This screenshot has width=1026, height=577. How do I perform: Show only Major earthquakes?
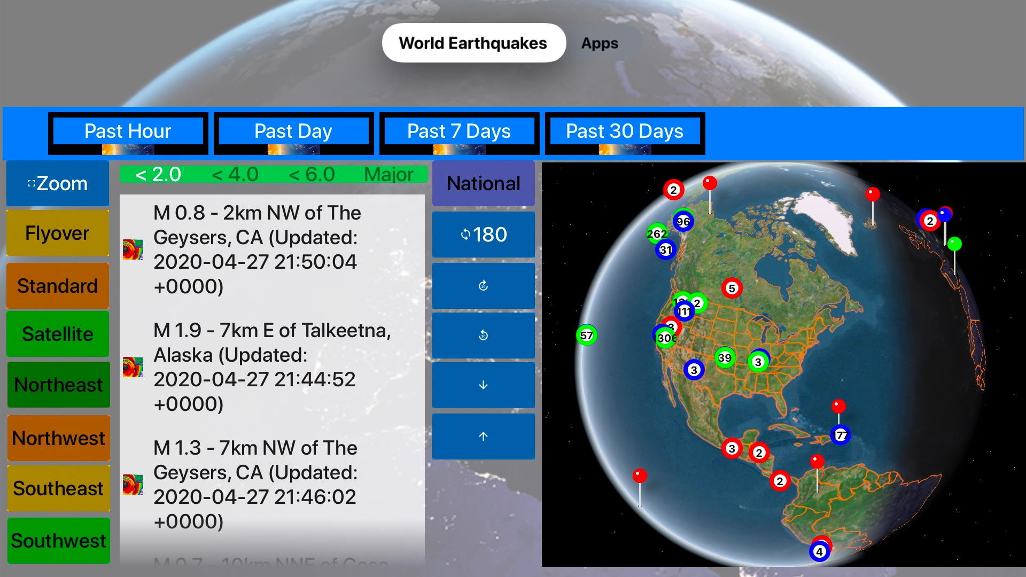388,174
